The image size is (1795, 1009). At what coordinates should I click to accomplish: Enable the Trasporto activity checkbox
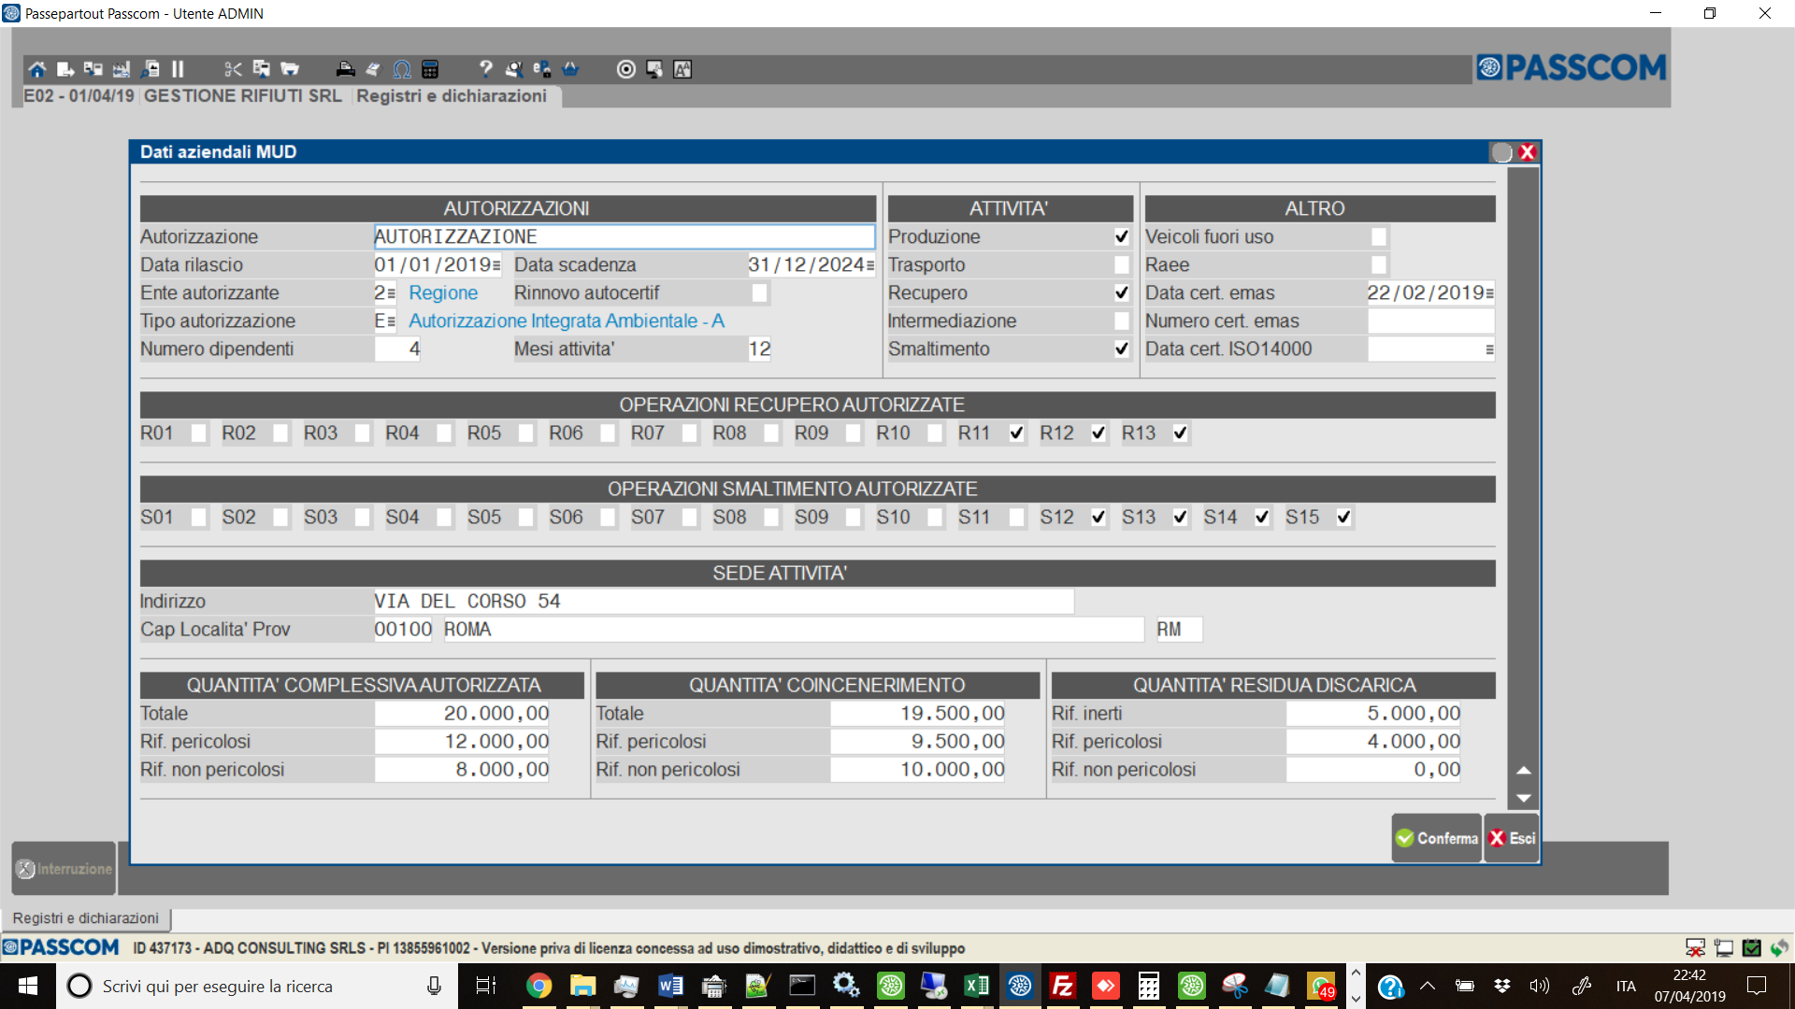[1121, 265]
